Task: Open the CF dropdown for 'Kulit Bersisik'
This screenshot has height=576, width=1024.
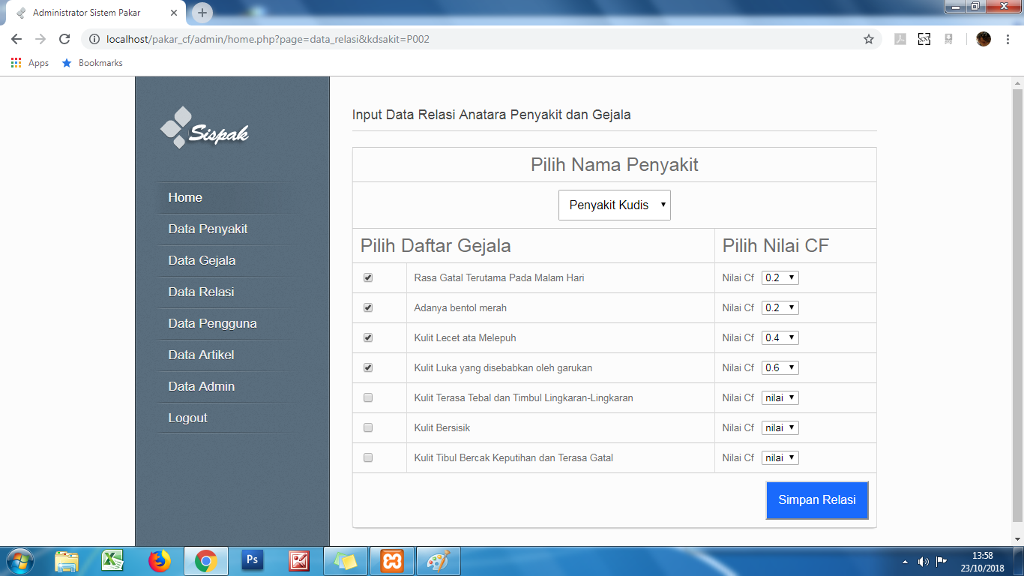Action: pyautogui.click(x=780, y=427)
